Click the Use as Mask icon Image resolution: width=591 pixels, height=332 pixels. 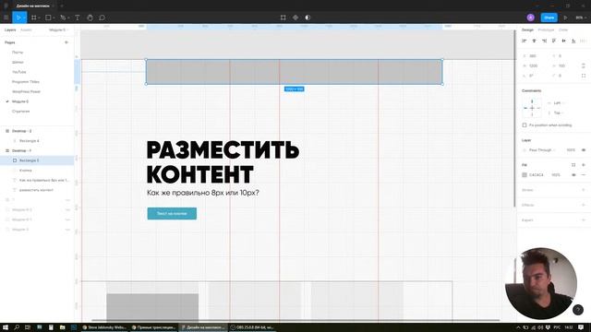pyautogui.click(x=308, y=18)
